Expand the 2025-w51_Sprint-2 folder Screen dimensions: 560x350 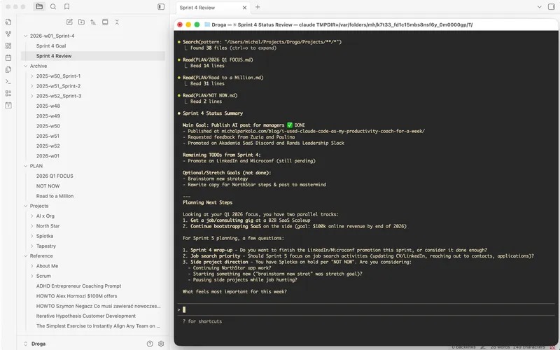(x=31, y=86)
